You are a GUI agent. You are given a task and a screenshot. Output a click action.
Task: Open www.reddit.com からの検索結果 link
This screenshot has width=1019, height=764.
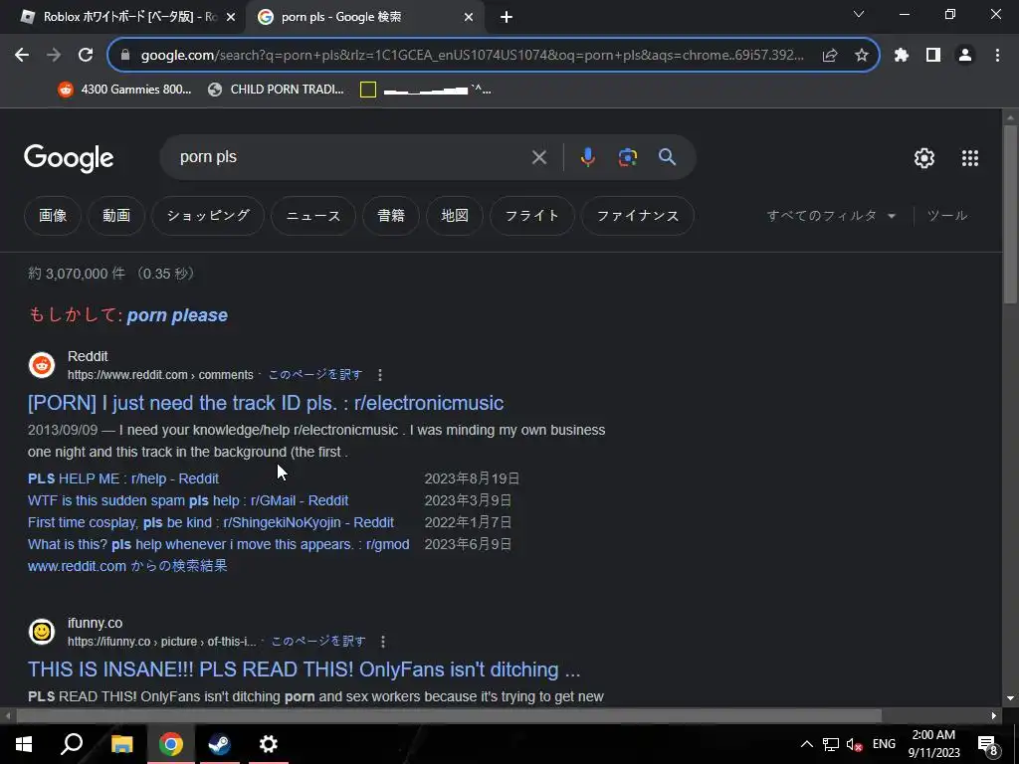pos(127,566)
